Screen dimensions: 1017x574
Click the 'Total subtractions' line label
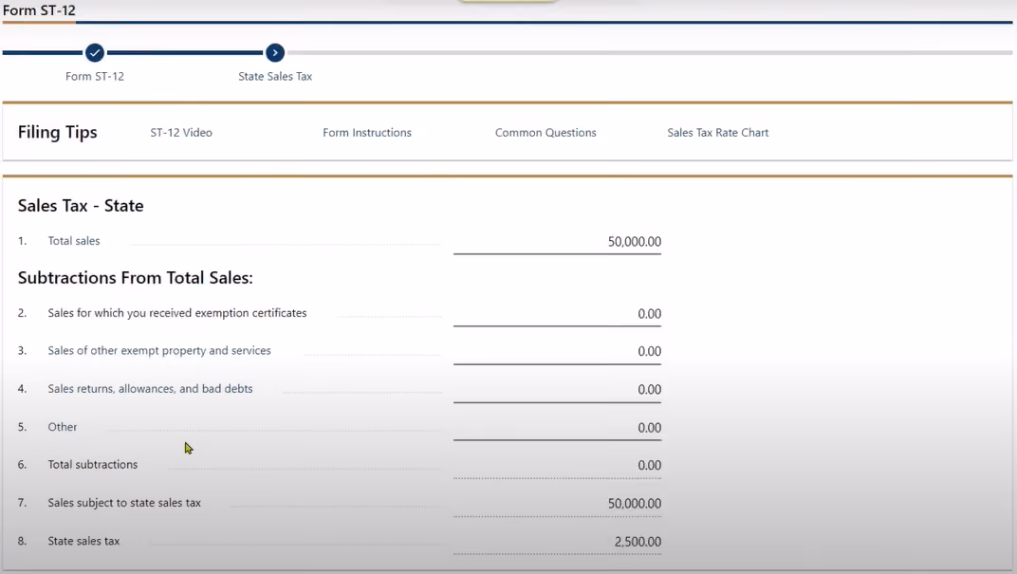coord(93,464)
